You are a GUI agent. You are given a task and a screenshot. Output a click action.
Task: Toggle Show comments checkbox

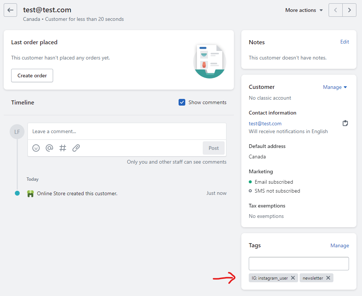[x=182, y=102]
